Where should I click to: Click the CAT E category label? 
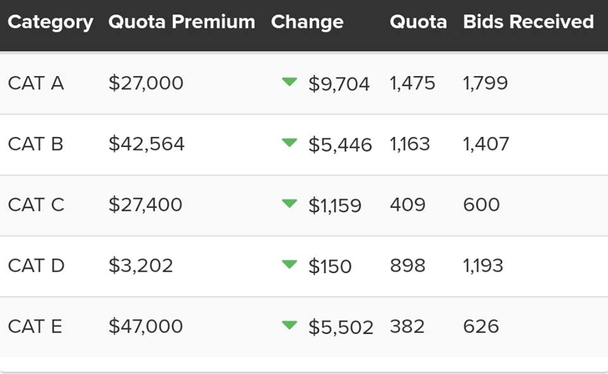coord(35,326)
